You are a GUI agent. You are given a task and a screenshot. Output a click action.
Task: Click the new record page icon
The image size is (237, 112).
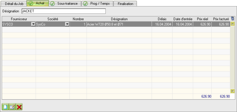(x=5, y=107)
